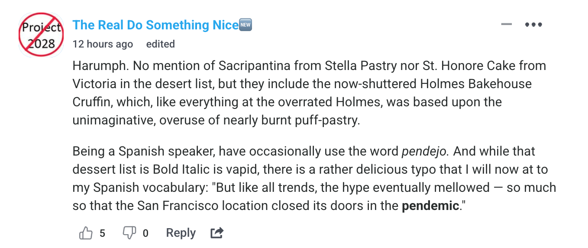Open the Project 2028 avatar image

(x=41, y=35)
